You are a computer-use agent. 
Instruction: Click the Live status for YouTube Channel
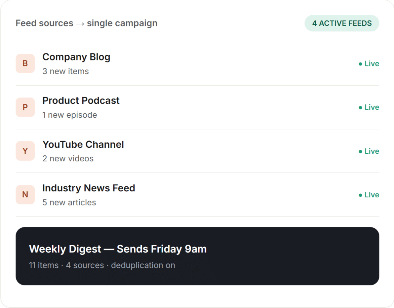pos(369,151)
